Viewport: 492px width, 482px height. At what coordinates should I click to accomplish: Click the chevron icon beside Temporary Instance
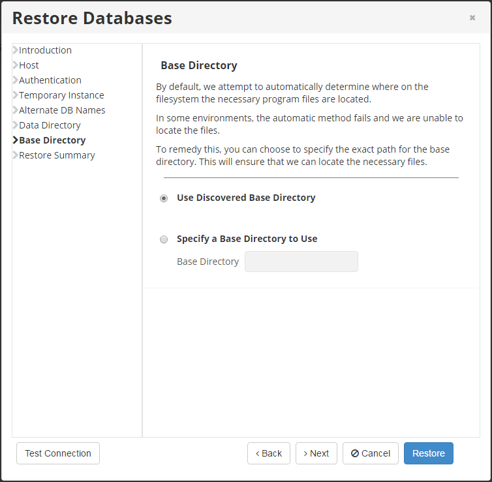pos(15,95)
